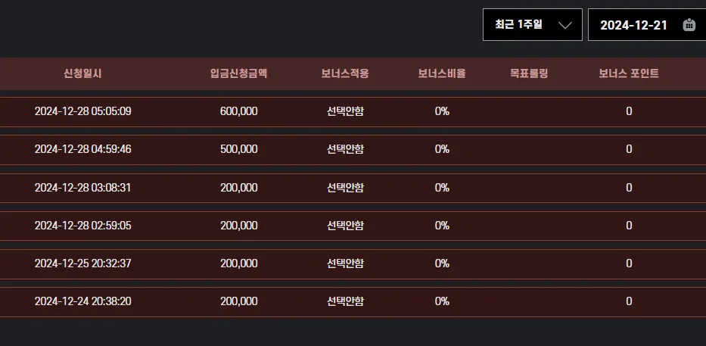Click the 600,000 deposit amount cell

[238, 111]
